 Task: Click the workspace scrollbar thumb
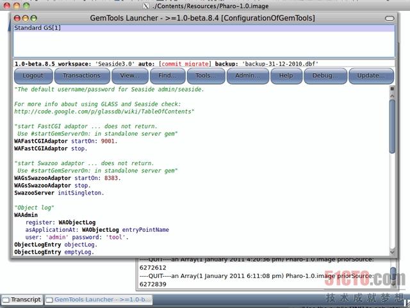point(392,127)
